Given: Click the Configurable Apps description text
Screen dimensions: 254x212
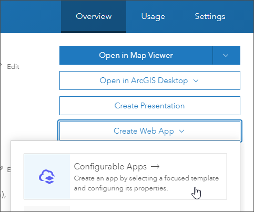Looking at the screenshot, I should 146,183.
